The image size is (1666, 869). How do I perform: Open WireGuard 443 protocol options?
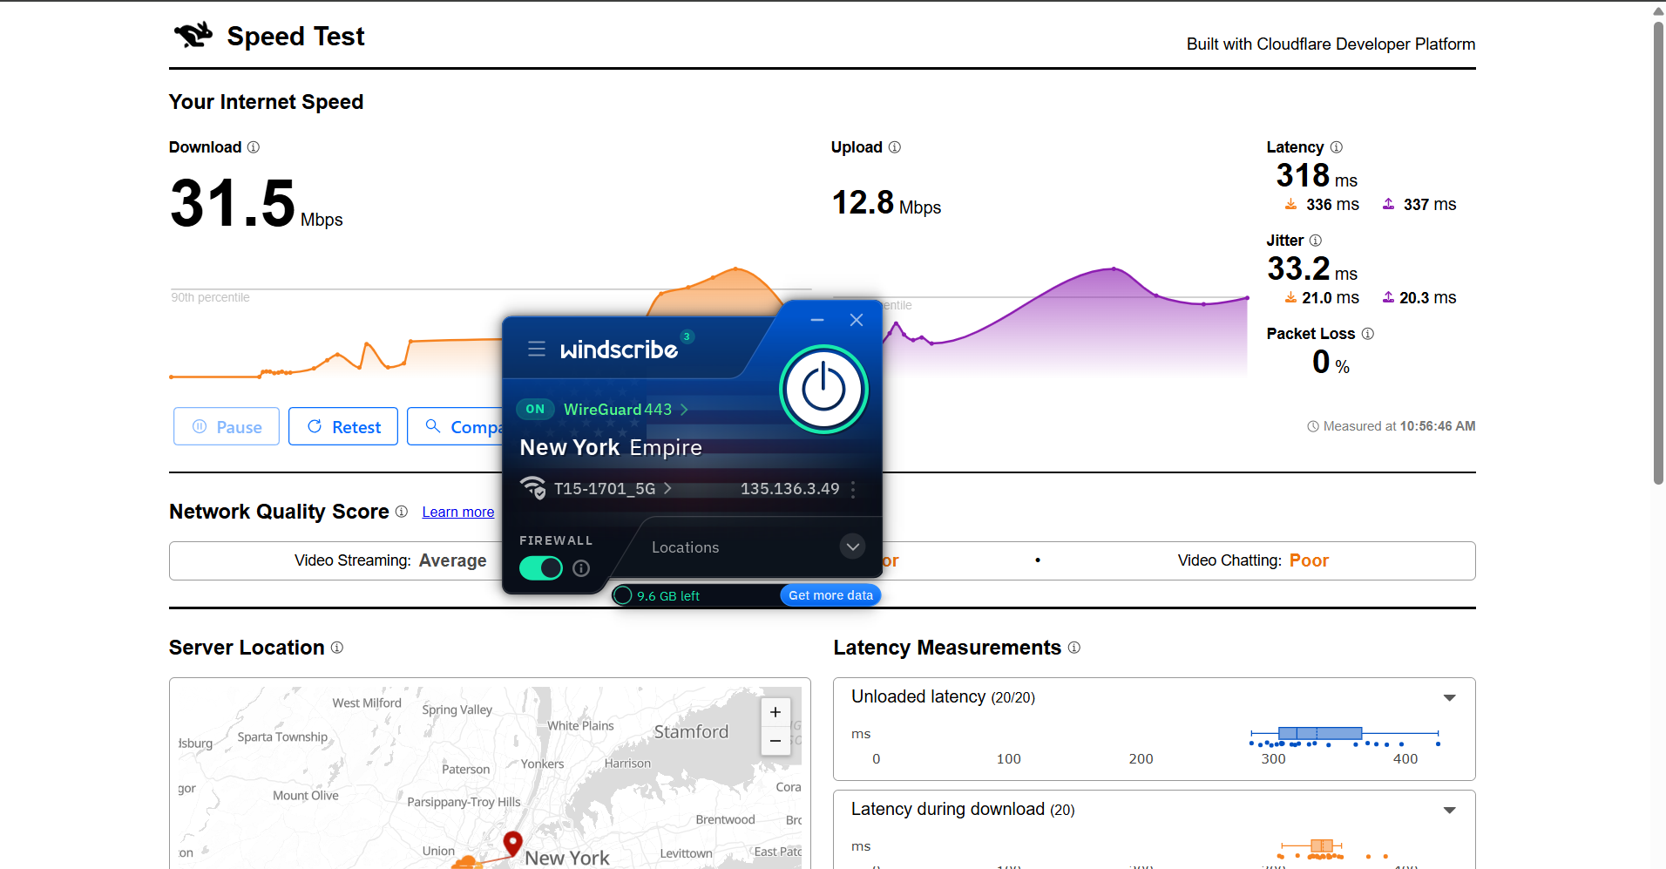pyautogui.click(x=626, y=409)
